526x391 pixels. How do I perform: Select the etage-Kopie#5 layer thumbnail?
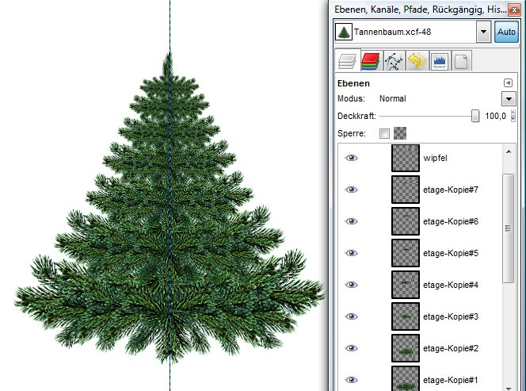click(406, 253)
